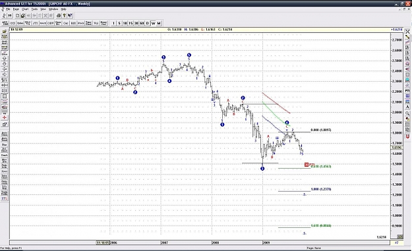
Task: Add the Osc oscillator indicator
Action: [x=66, y=23]
